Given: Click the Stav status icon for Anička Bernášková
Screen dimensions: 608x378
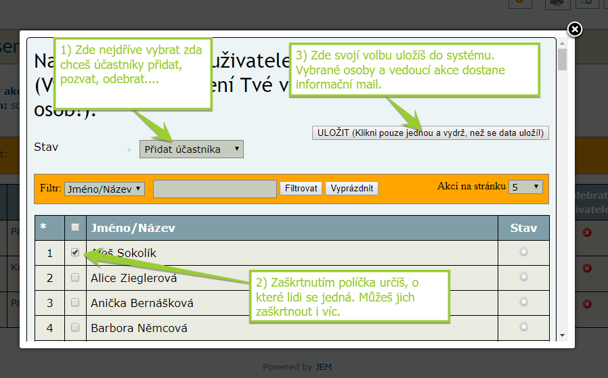Looking at the screenshot, I should [523, 302].
